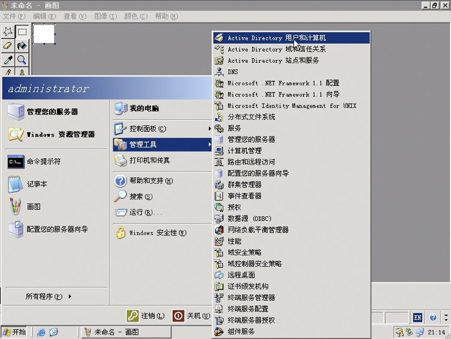Open Microsoft .NET Framework 1.1 向导

(291, 94)
